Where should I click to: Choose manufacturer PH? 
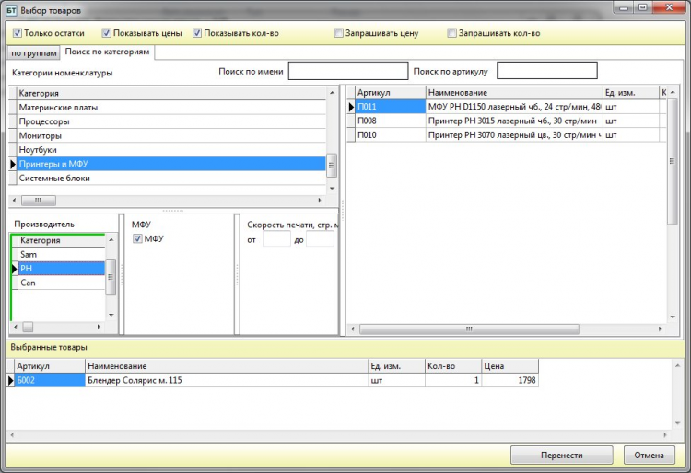(61, 269)
